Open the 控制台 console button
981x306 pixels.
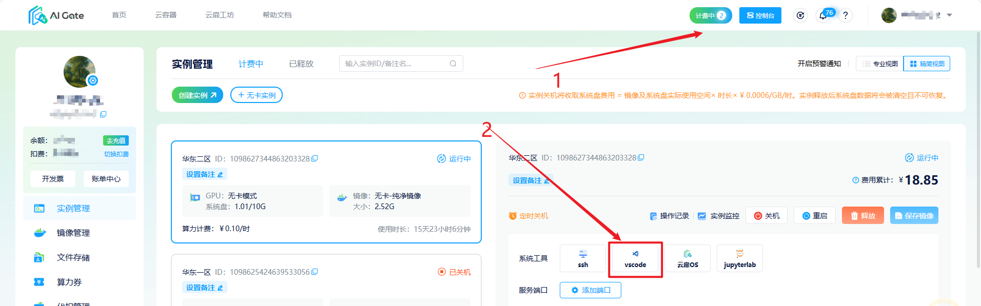(760, 15)
